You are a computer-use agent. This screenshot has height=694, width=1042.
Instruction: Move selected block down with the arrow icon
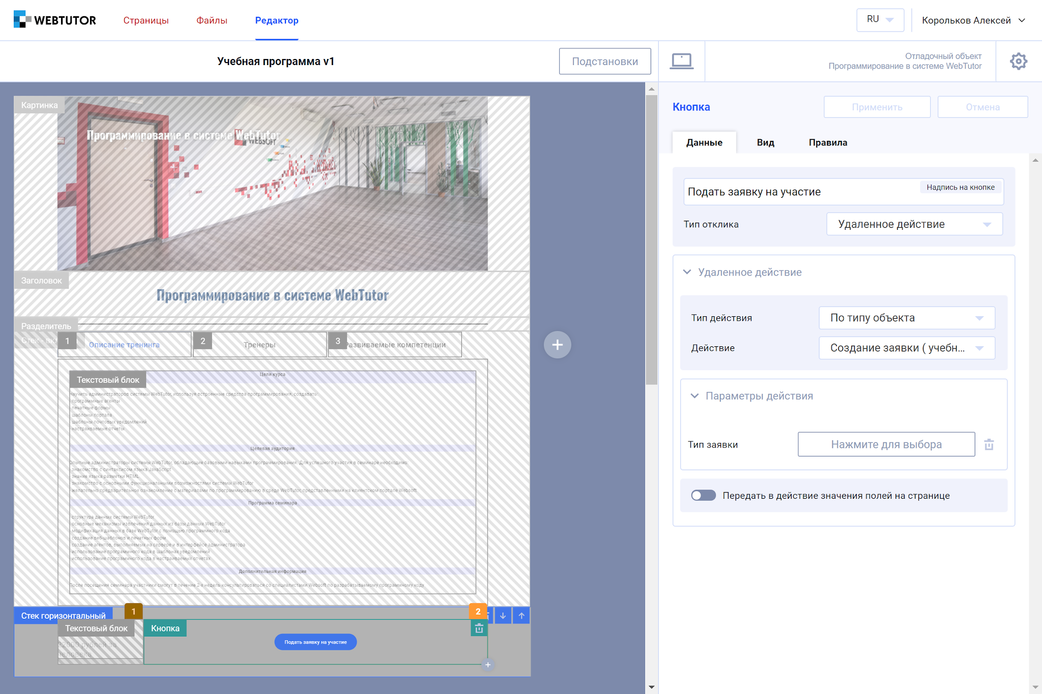pyautogui.click(x=503, y=615)
